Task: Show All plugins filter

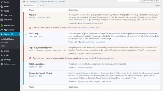Action: [x=24, y=2]
